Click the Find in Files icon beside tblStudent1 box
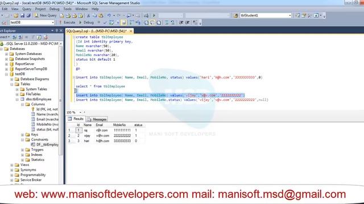This screenshot has width=364, height=204. tap(235, 15)
